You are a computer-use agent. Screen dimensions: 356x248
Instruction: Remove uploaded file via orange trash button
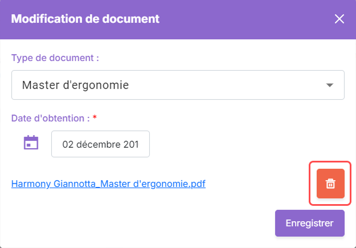(x=330, y=184)
